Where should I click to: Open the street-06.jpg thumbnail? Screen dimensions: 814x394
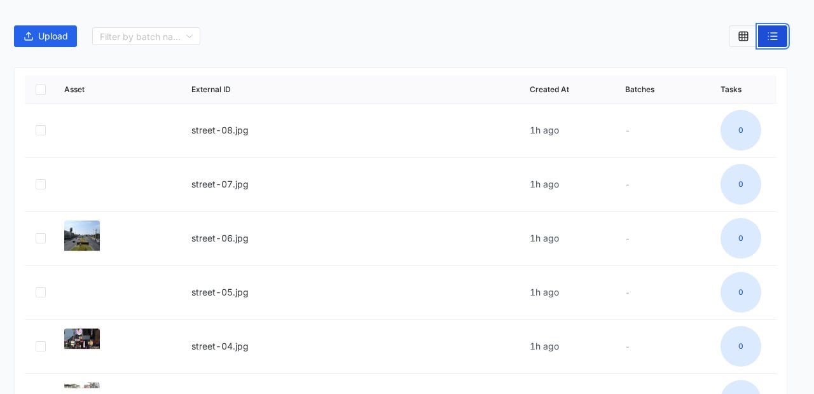point(82,236)
